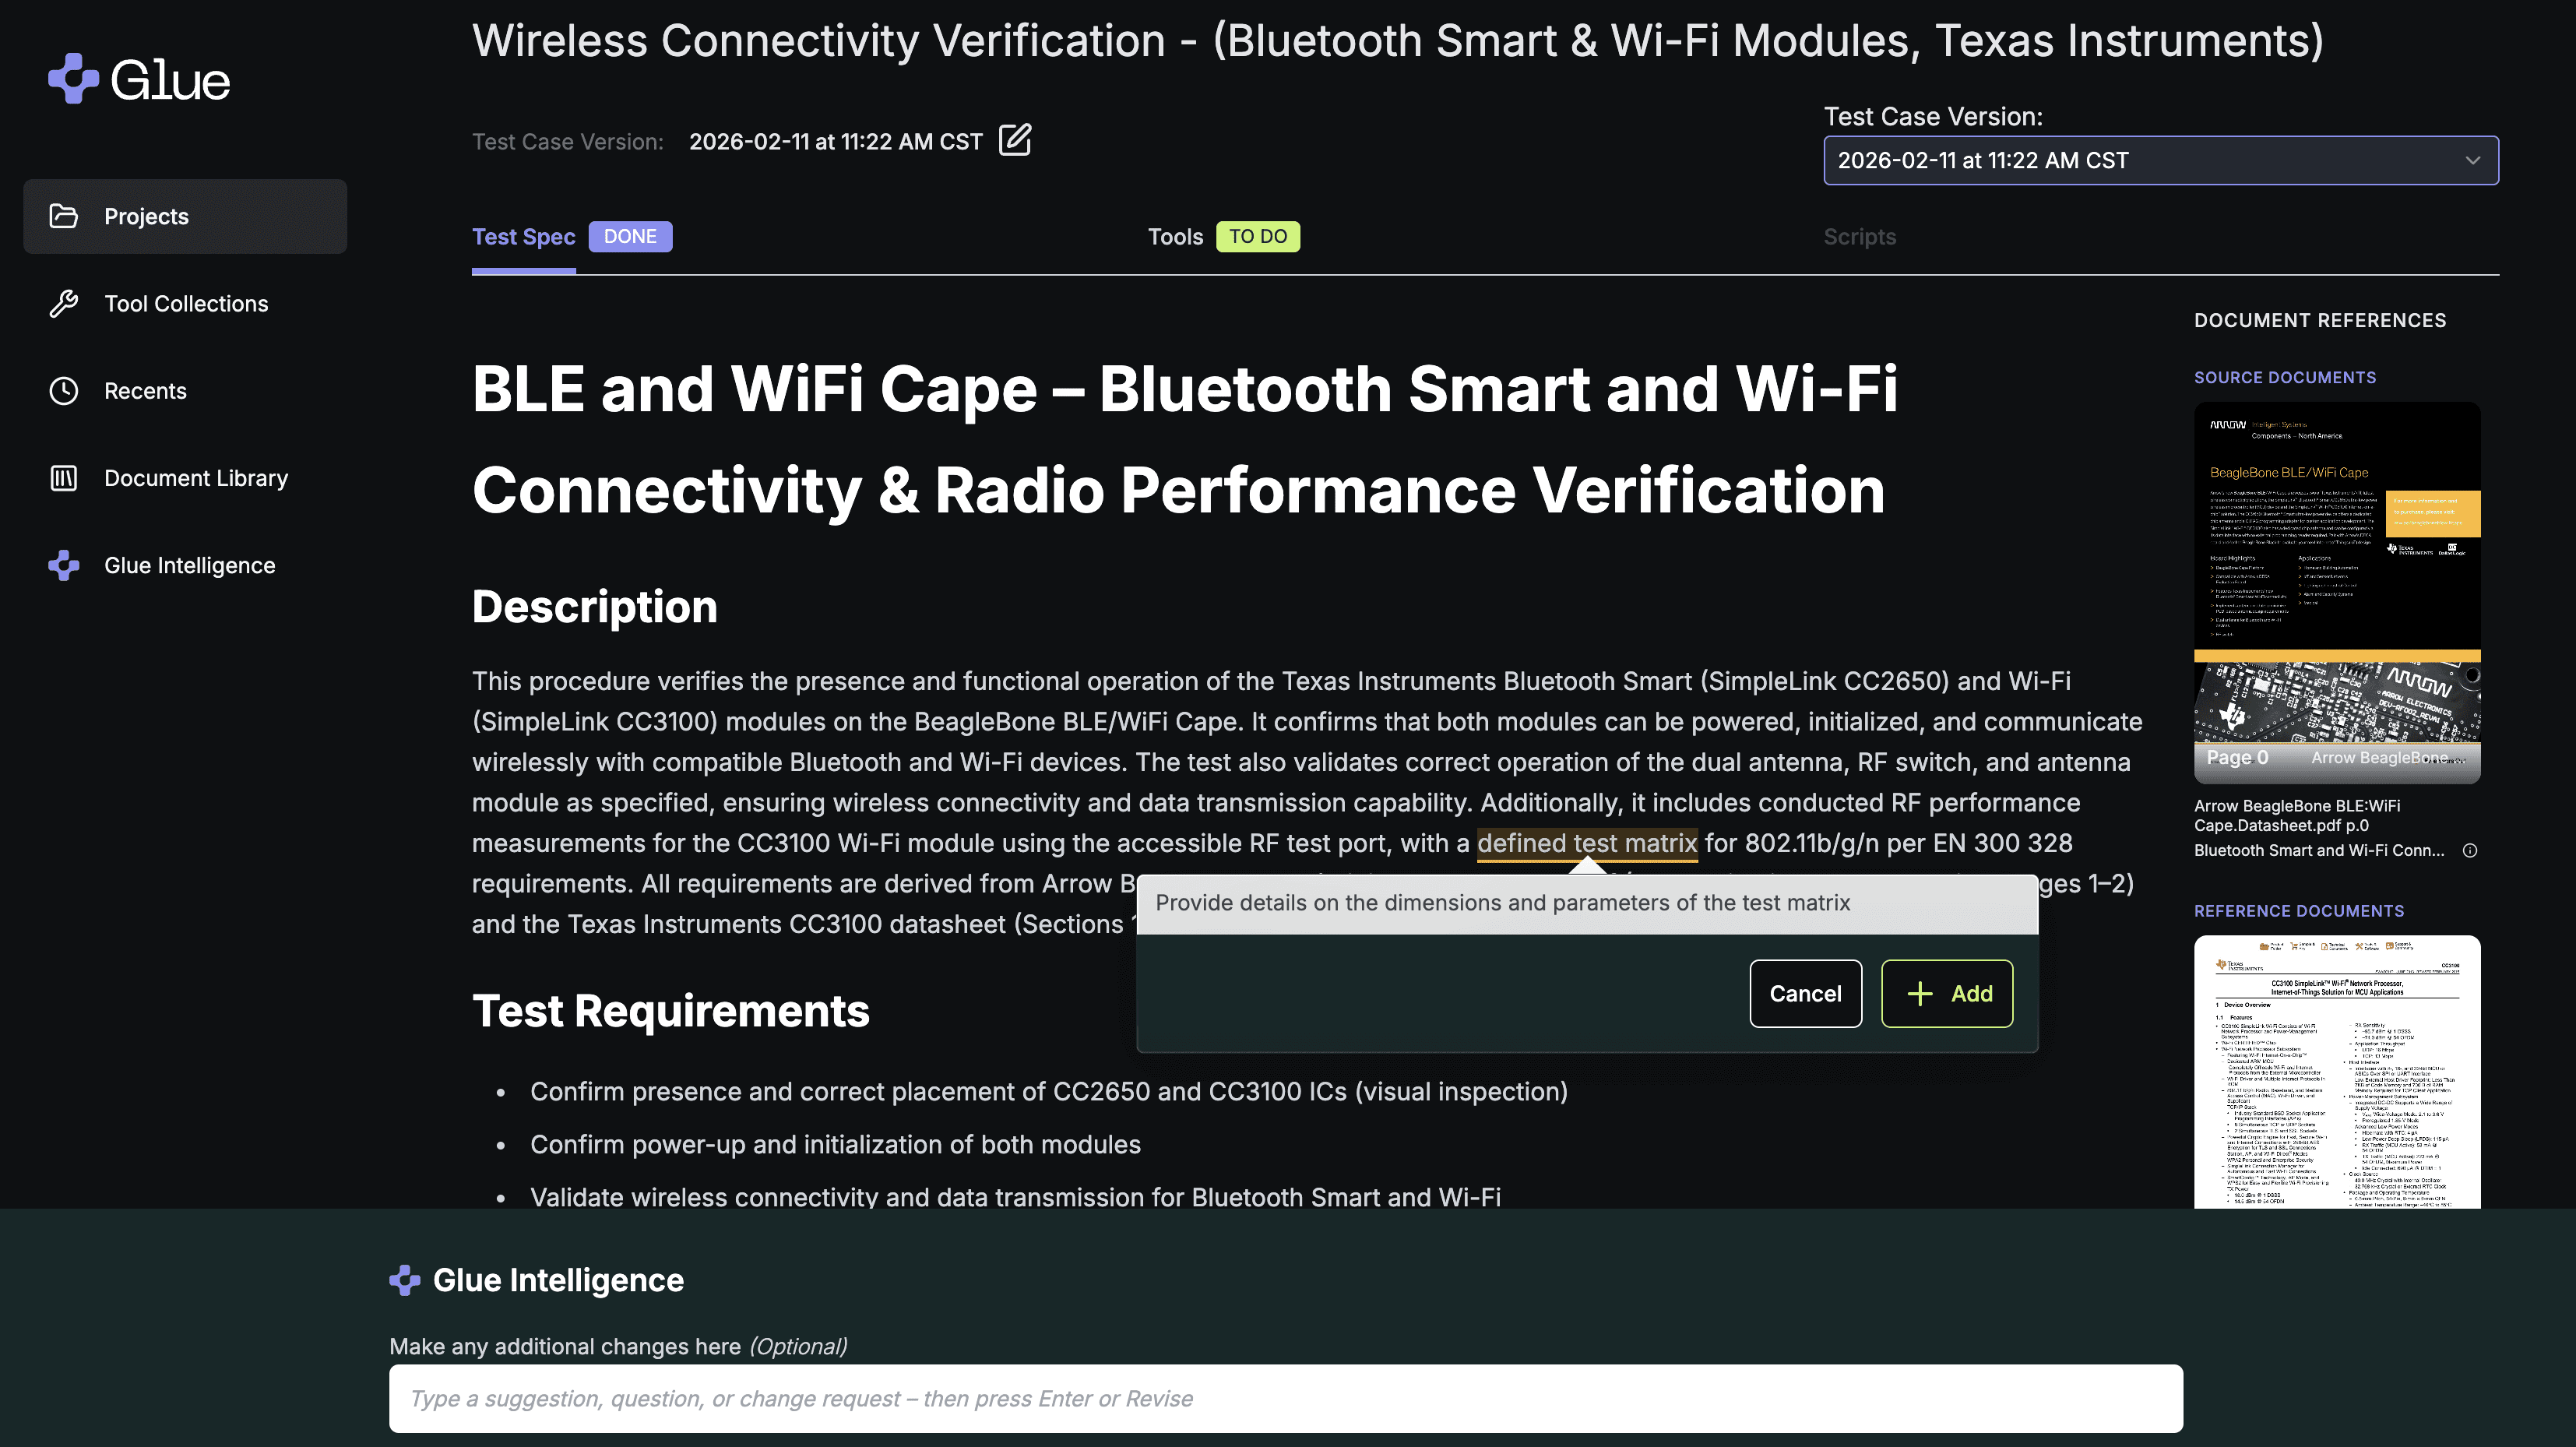2576x1447 pixels.
Task: Switch to the Tools tab
Action: 1175,237
